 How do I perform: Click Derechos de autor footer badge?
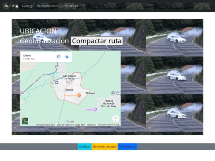(x=105, y=147)
